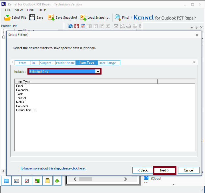This screenshot has width=205, height=193.
Task: Open the yellow notes bottom icon
Action: 47,181
